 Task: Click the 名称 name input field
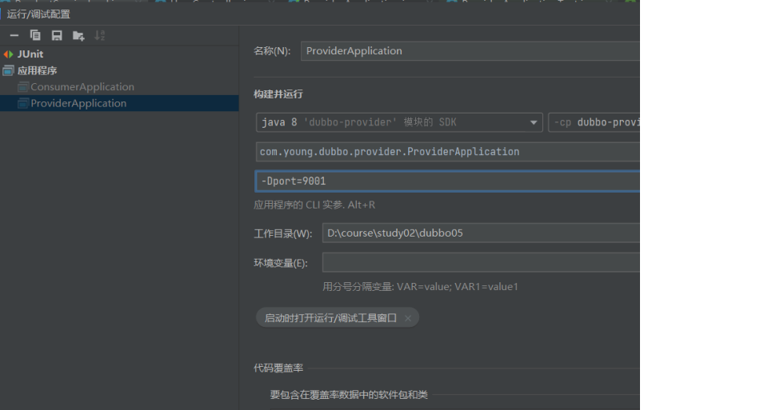(x=470, y=51)
